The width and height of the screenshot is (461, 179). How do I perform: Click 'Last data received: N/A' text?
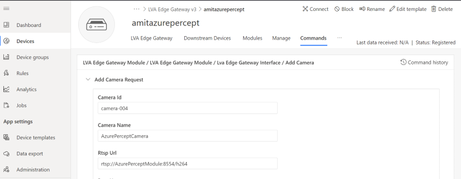coord(383,42)
